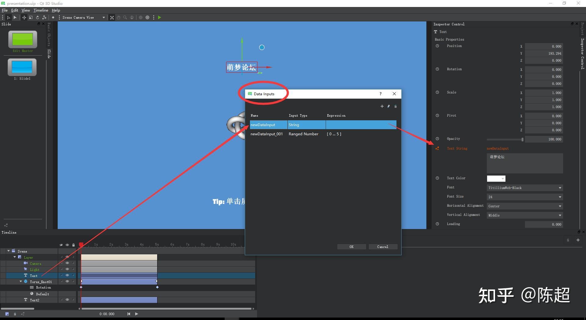Select the item selection arrow tool
The image size is (586, 320).
click(x=9, y=17)
